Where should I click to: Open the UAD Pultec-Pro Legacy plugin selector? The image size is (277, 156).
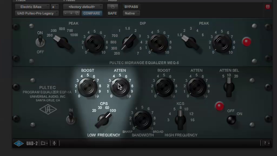pyautogui.click(x=37, y=13)
